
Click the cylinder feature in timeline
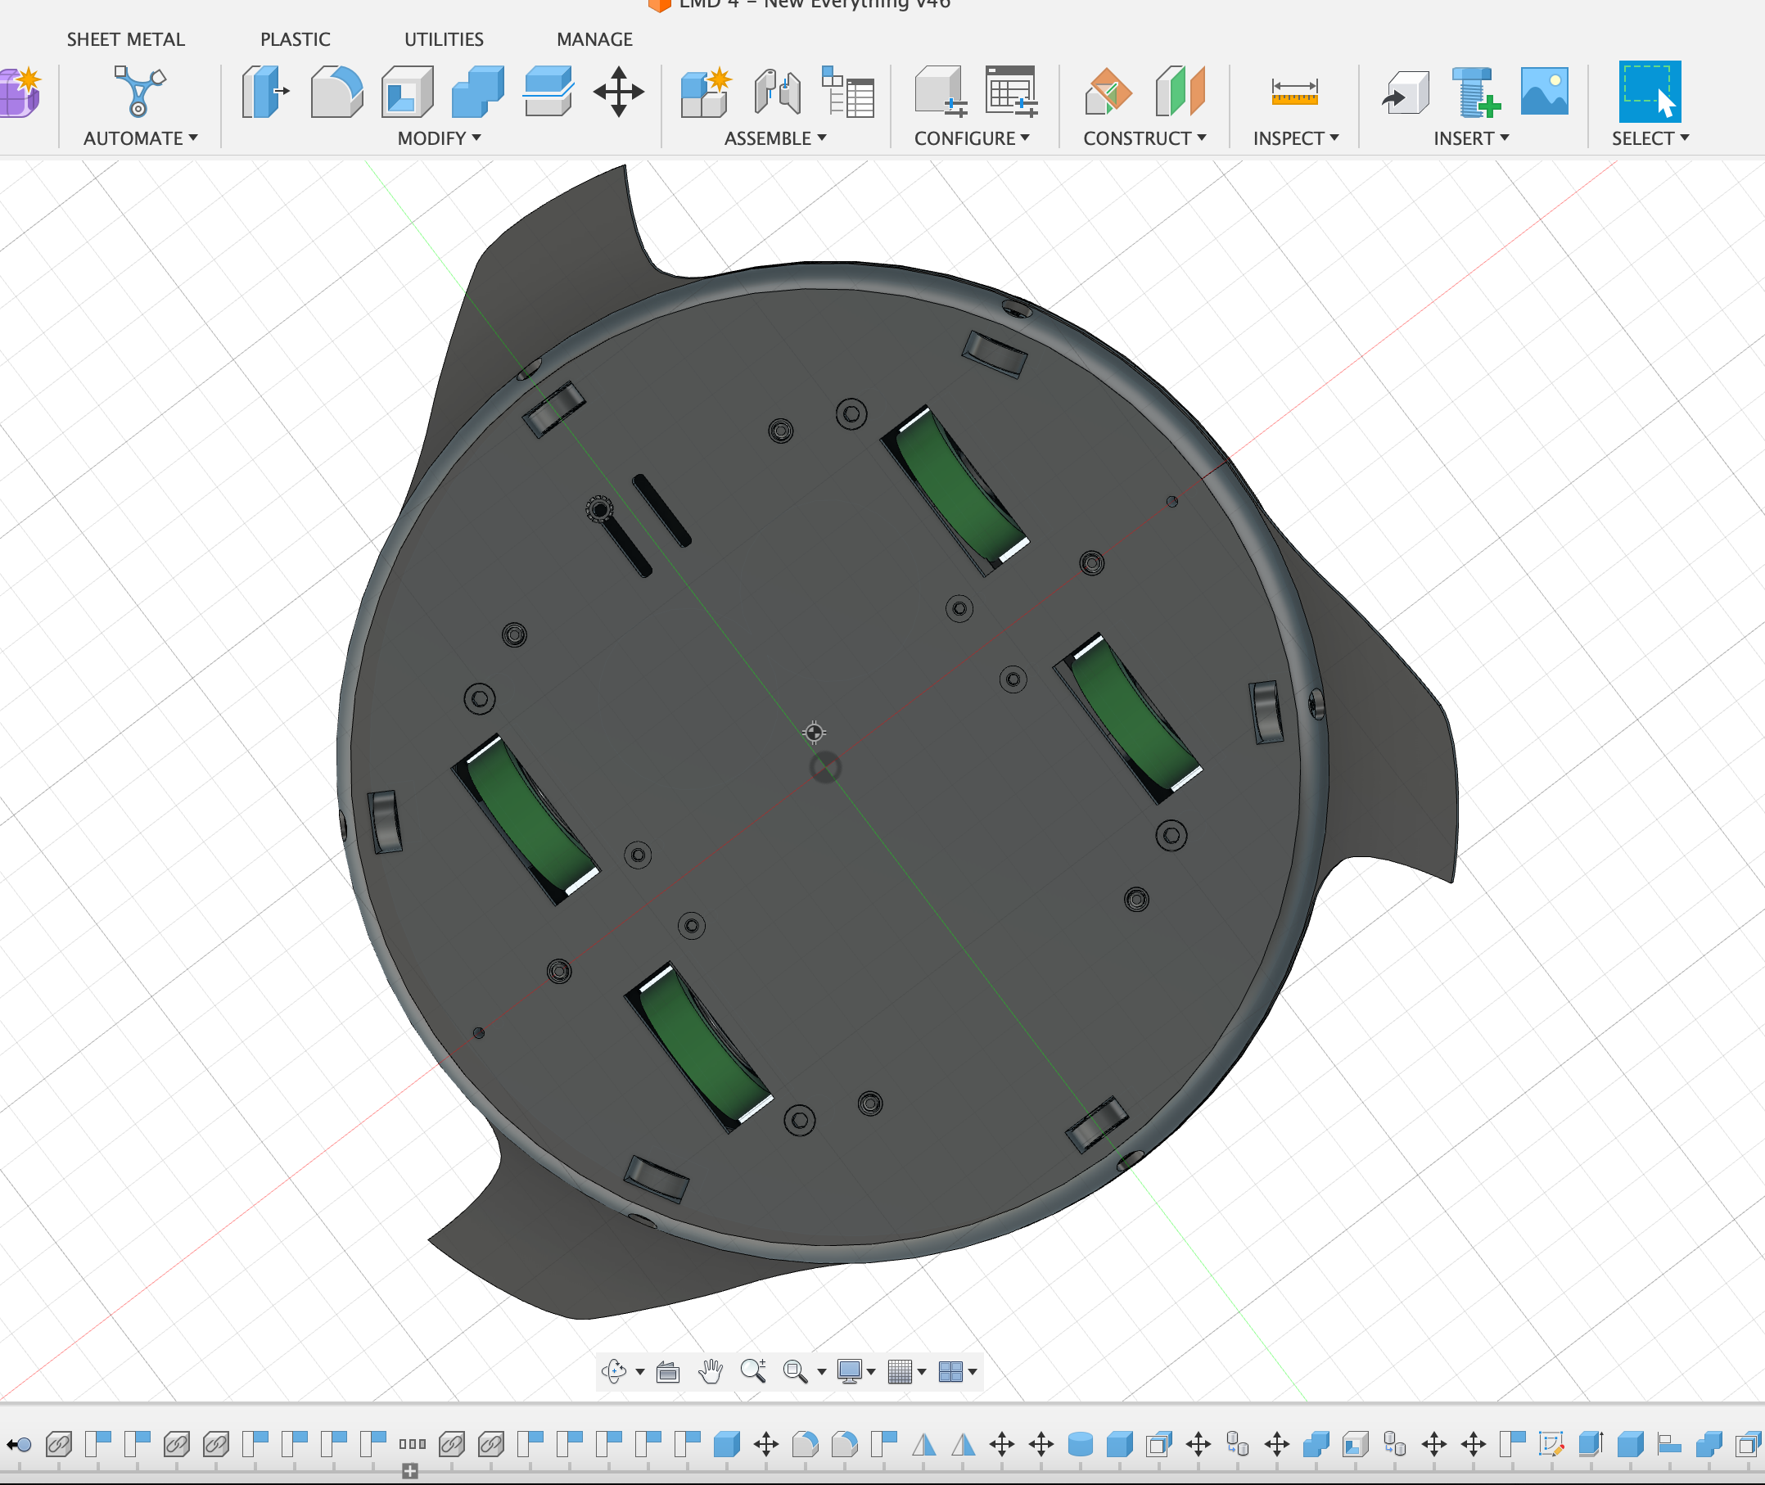1080,1445
